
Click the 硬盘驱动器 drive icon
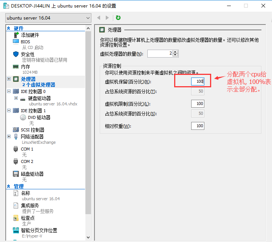[x=23, y=99]
